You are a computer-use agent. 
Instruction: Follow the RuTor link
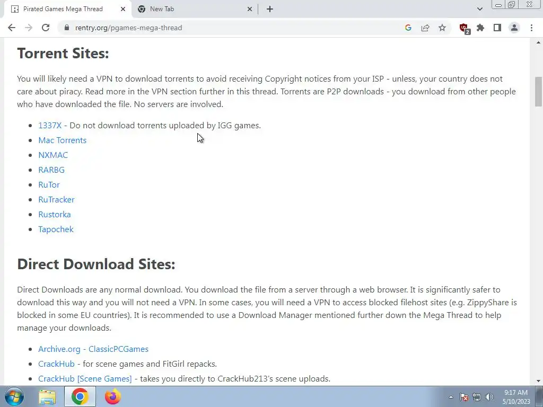(x=49, y=185)
